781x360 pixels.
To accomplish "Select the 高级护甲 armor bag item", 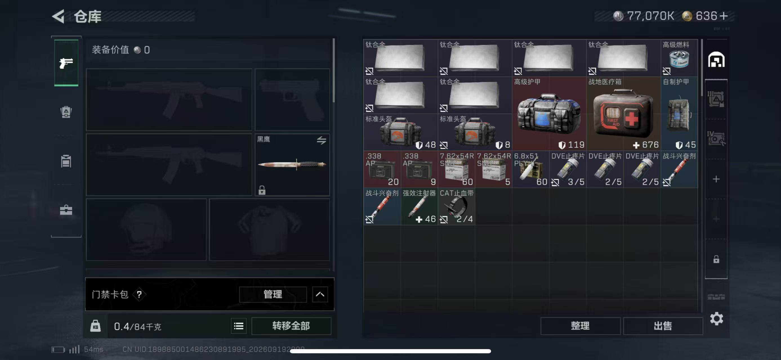I will [x=549, y=114].
